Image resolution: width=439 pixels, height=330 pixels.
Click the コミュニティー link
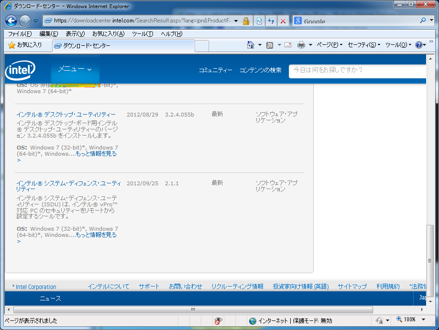pyautogui.click(x=215, y=70)
